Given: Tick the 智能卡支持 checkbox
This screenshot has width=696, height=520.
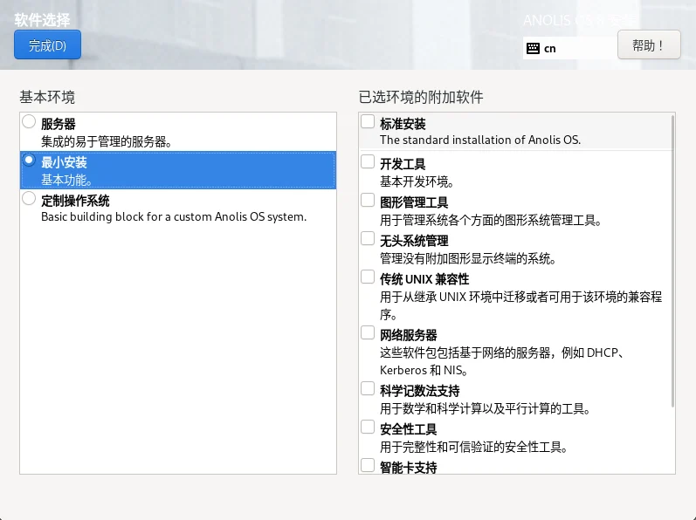Looking at the screenshot, I should pos(368,466).
